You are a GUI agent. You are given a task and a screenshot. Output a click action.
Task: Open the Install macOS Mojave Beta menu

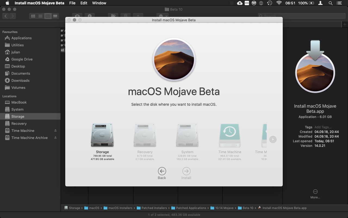(39, 3)
